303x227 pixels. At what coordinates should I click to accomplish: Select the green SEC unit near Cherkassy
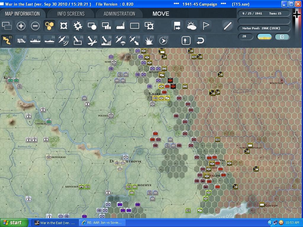pos(49,122)
